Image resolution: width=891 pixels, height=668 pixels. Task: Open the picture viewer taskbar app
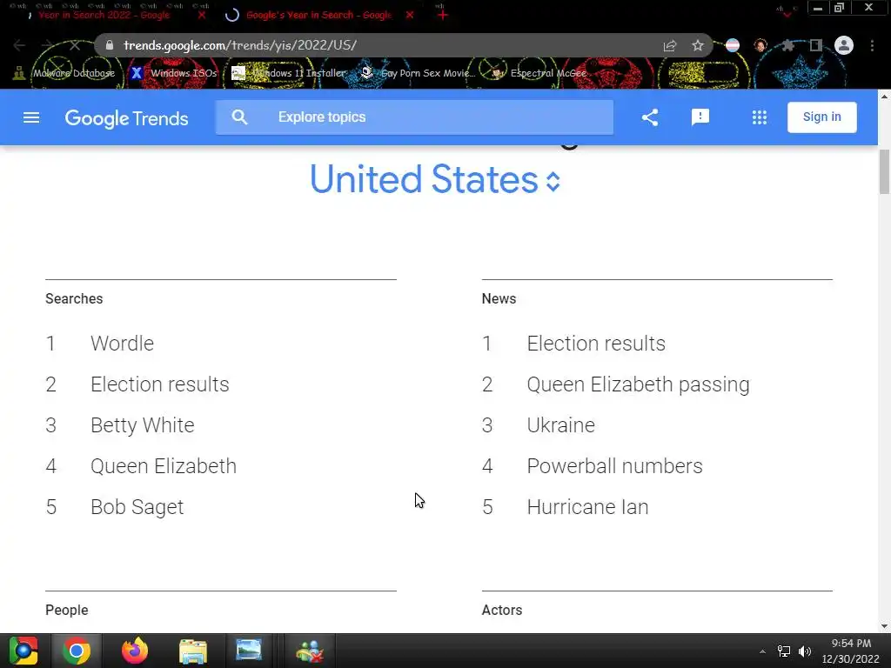click(x=249, y=651)
